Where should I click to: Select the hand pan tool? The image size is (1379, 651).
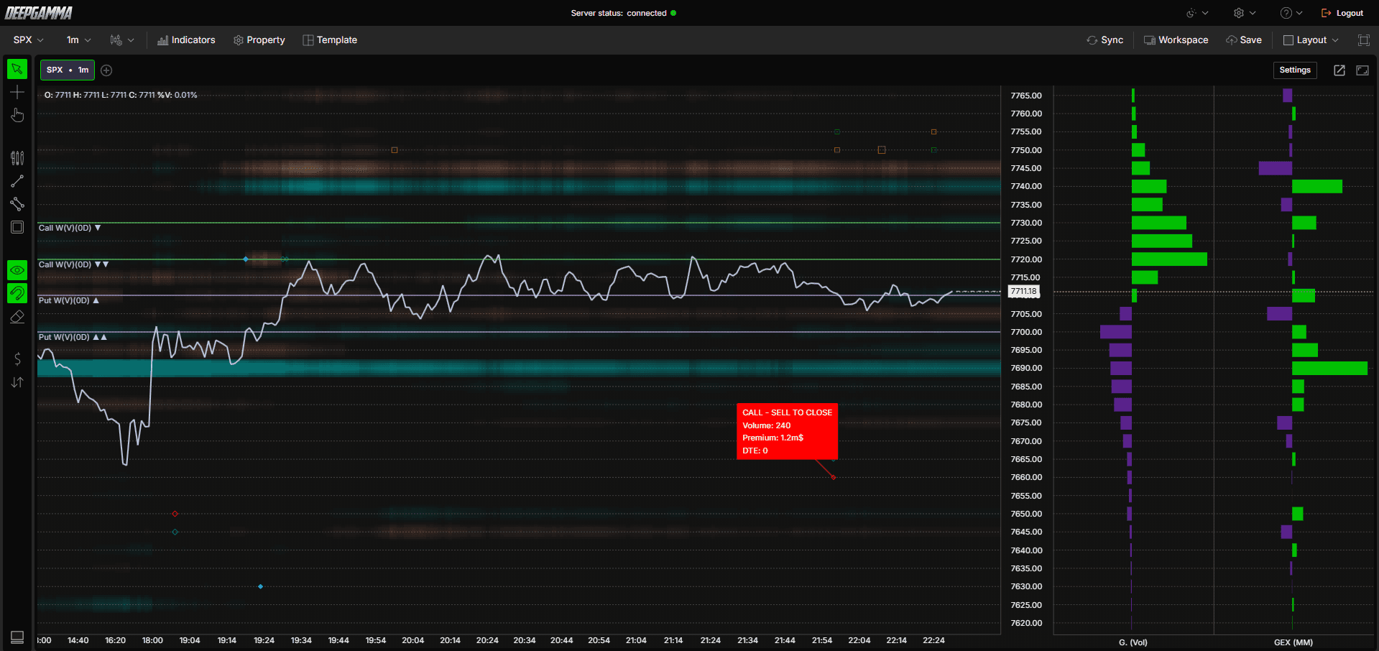[x=17, y=115]
